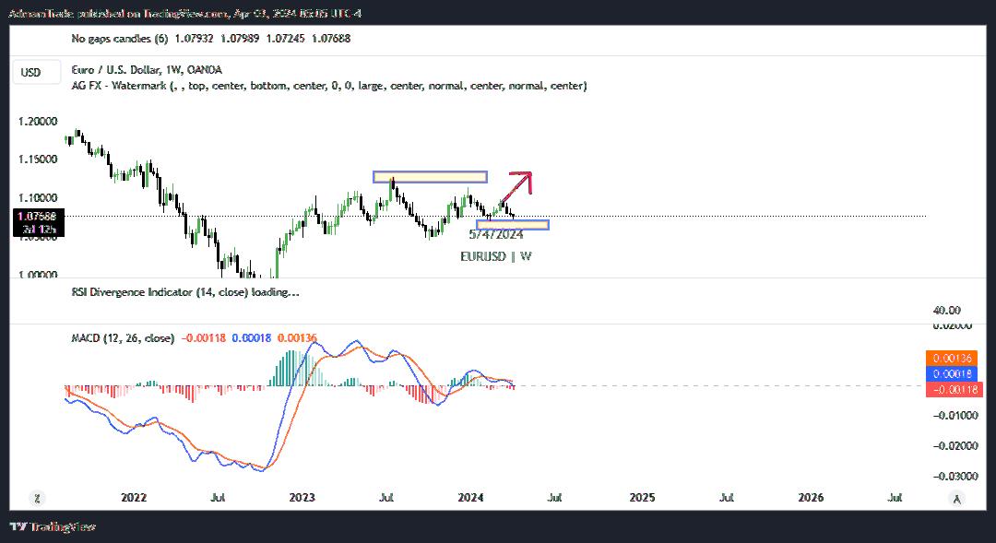The width and height of the screenshot is (996, 543).
Task: Click the -0.03000 MACD scale label
Action: (x=955, y=477)
